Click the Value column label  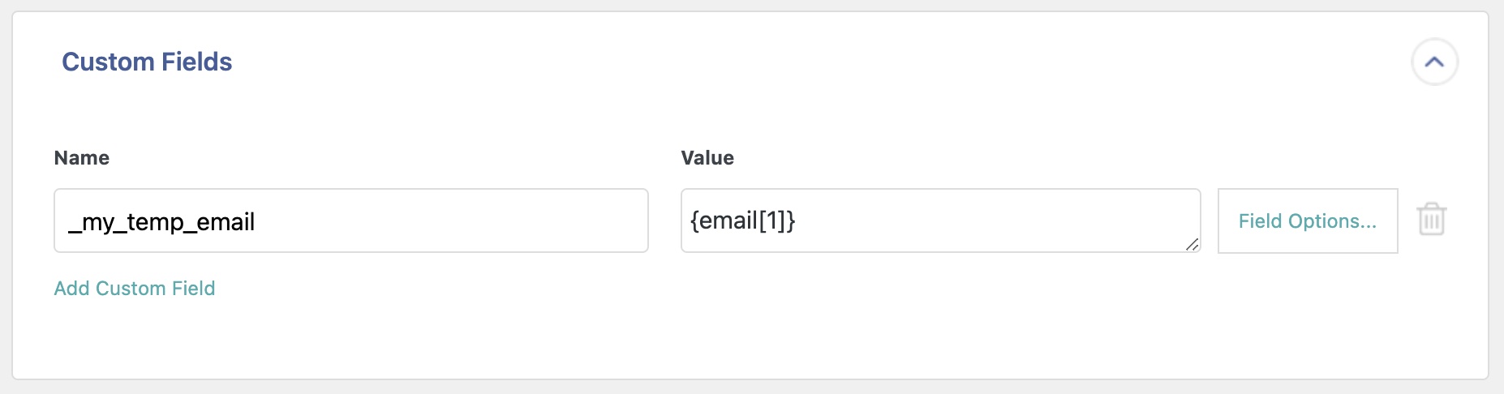(707, 158)
